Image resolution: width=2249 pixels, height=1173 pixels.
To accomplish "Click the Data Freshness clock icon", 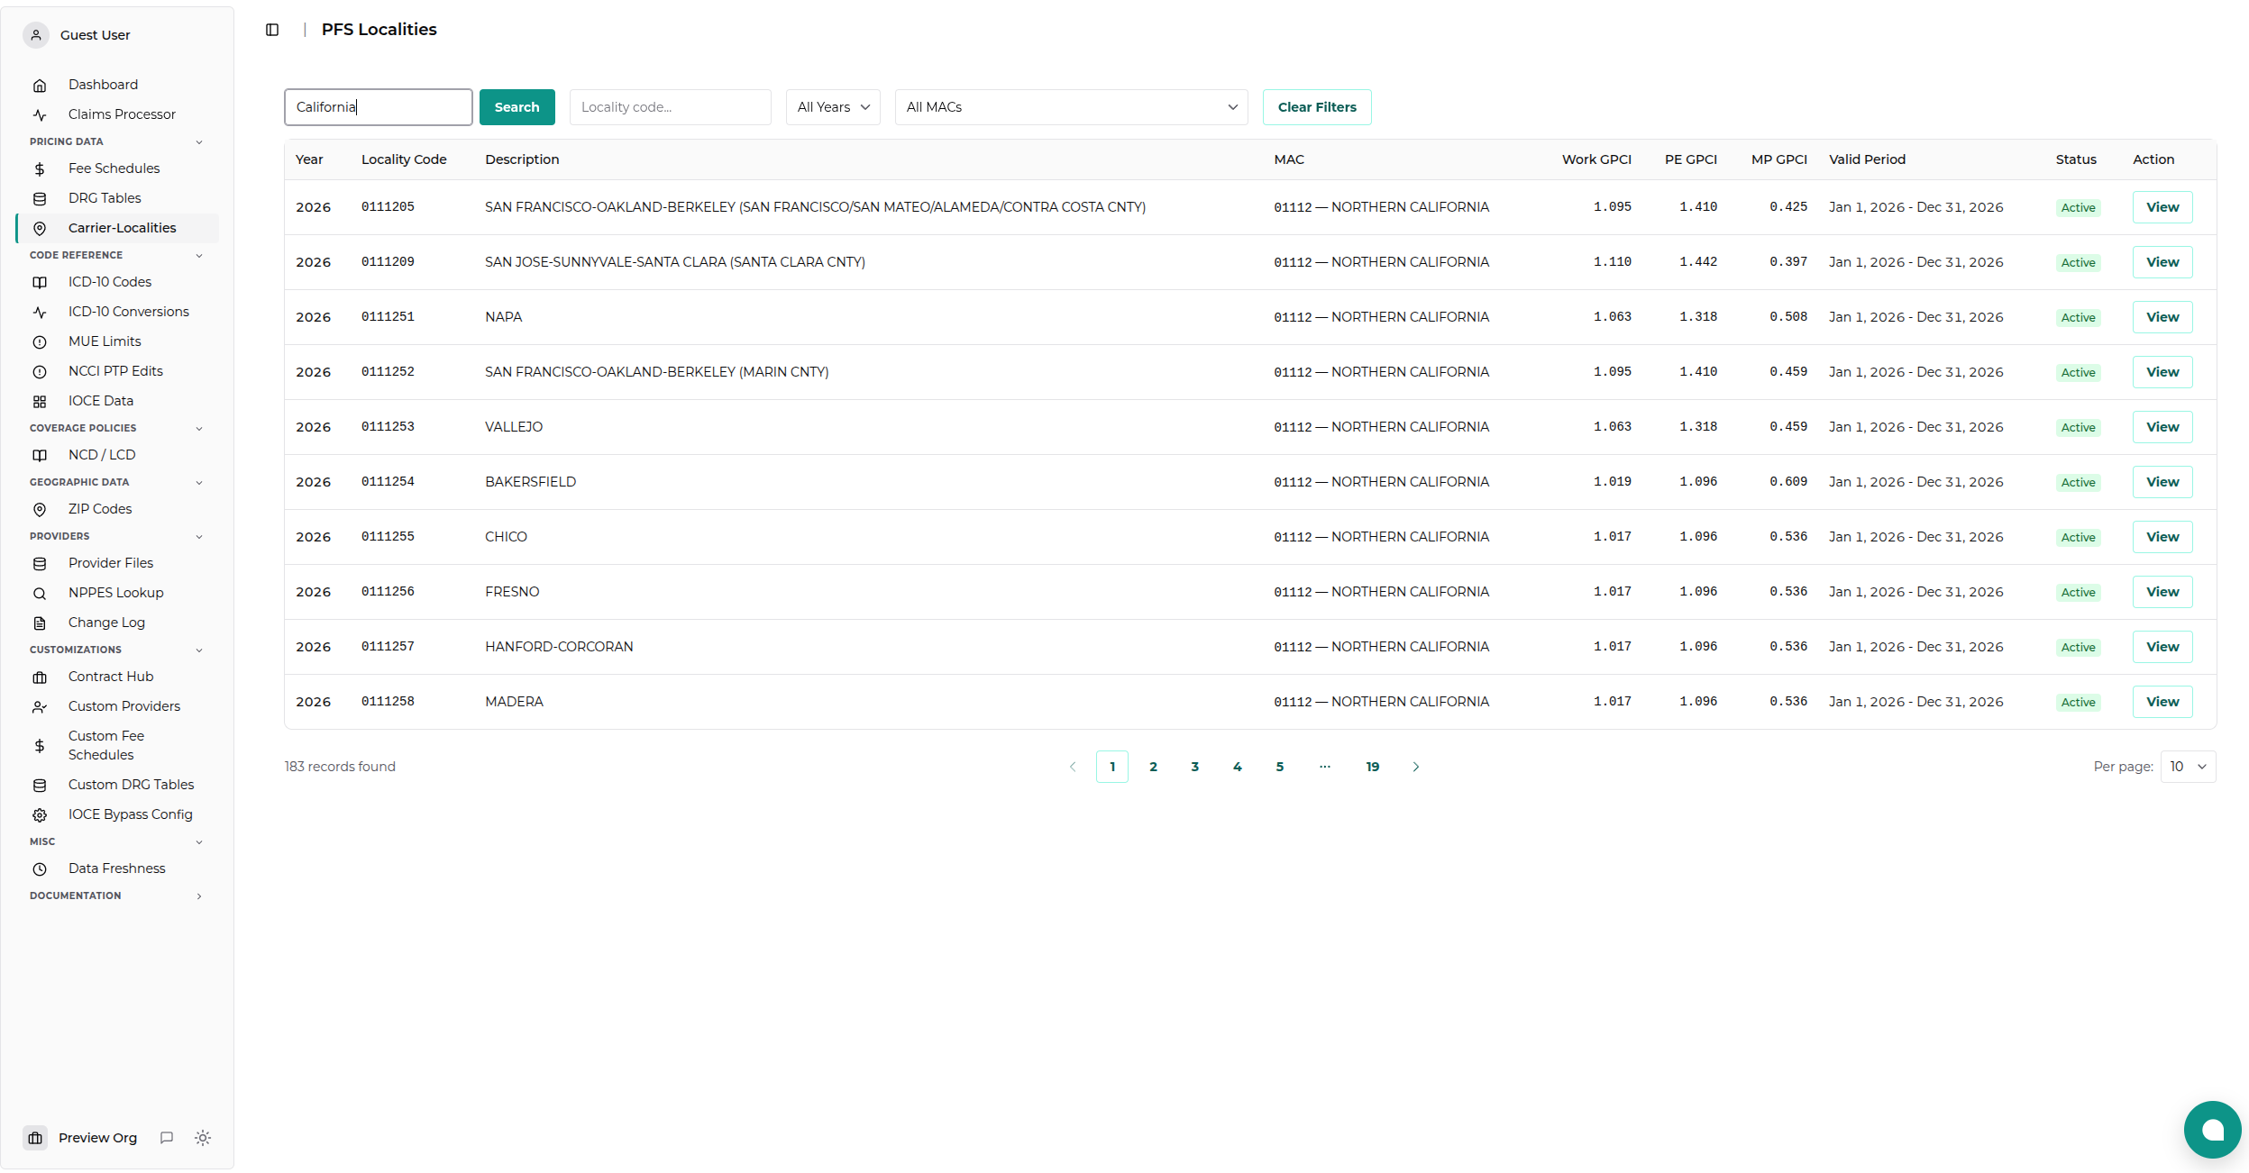I will (x=40, y=869).
